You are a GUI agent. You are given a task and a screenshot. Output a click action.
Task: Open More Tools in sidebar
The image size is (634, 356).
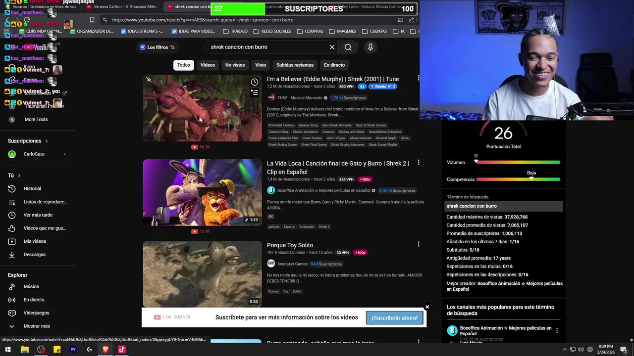[36, 119]
